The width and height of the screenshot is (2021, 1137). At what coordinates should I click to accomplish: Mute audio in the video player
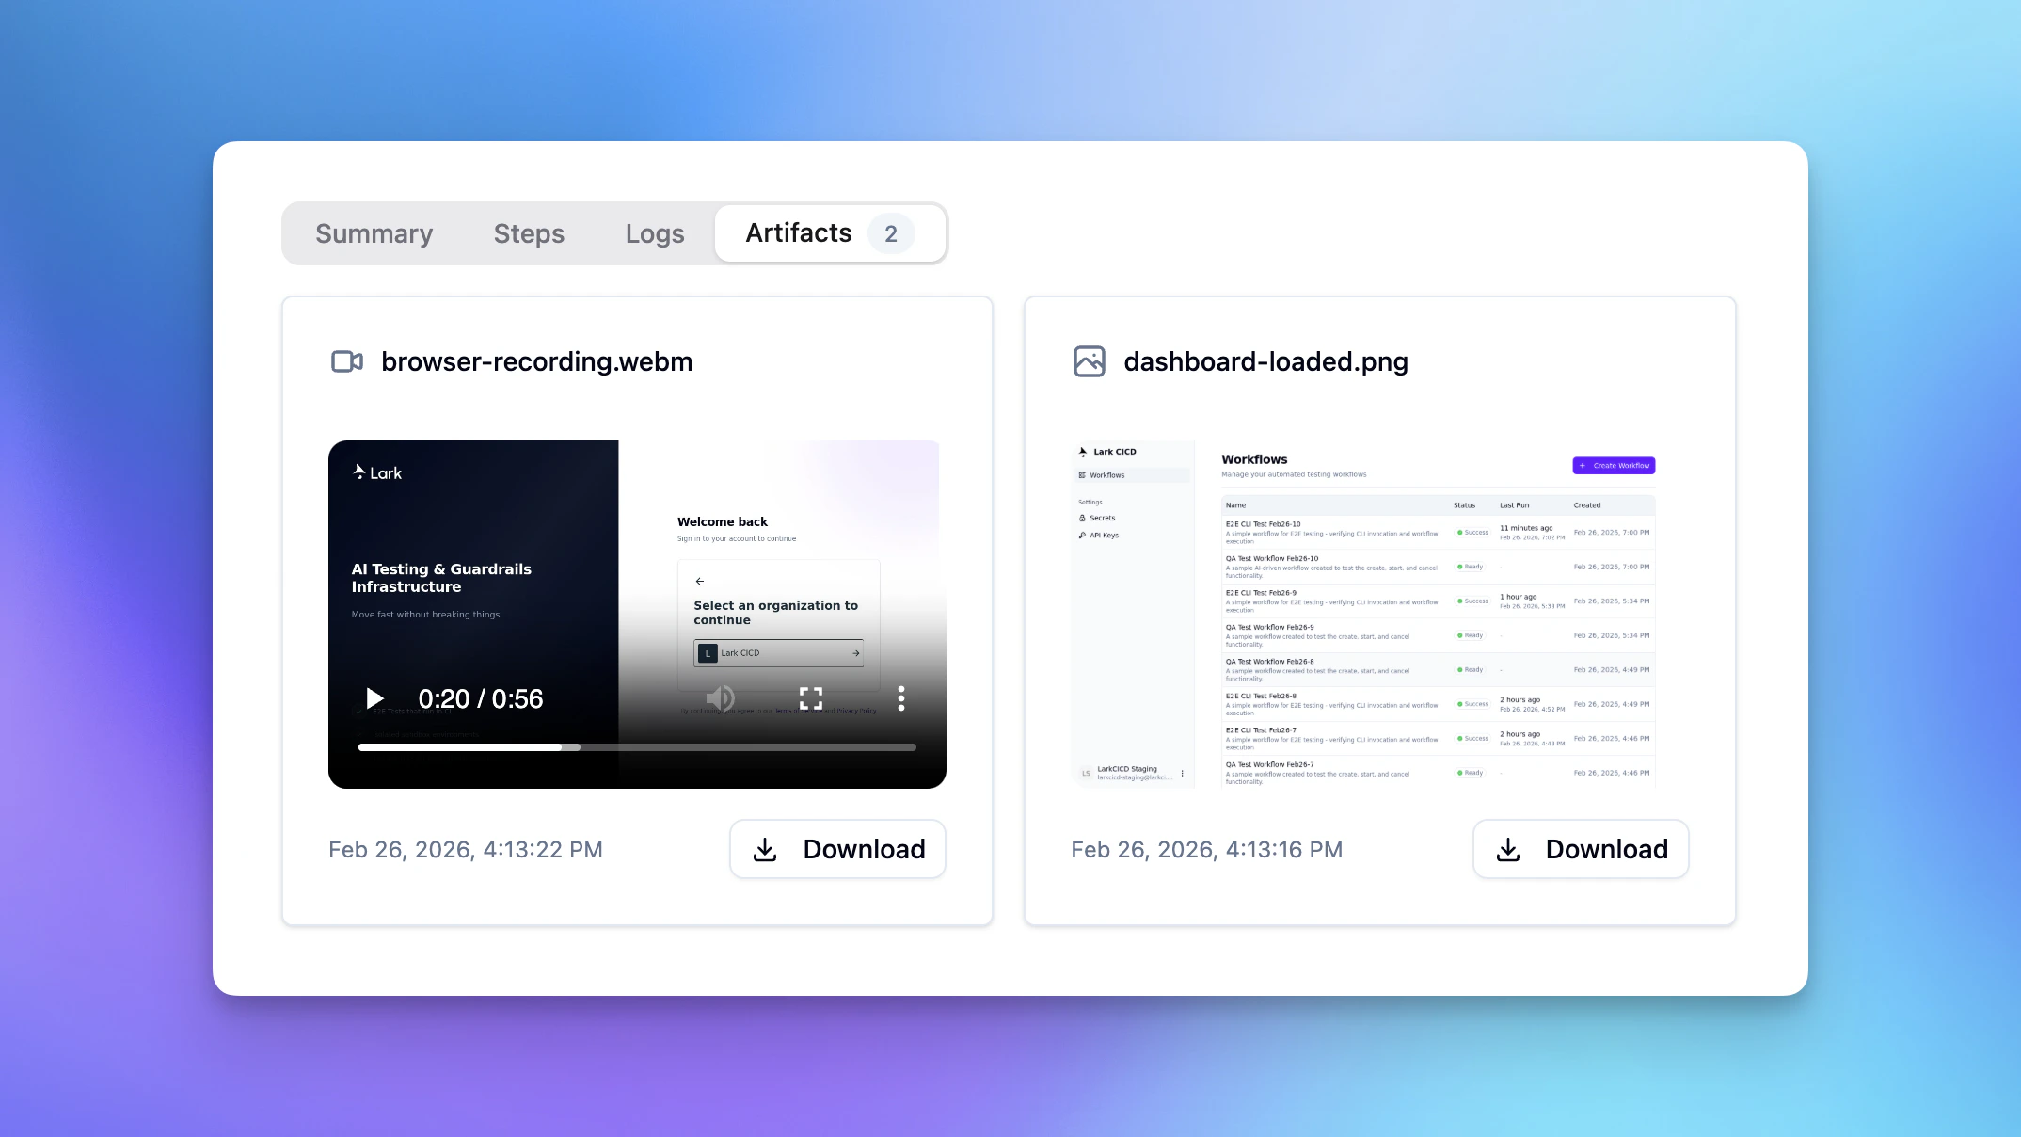(720, 698)
